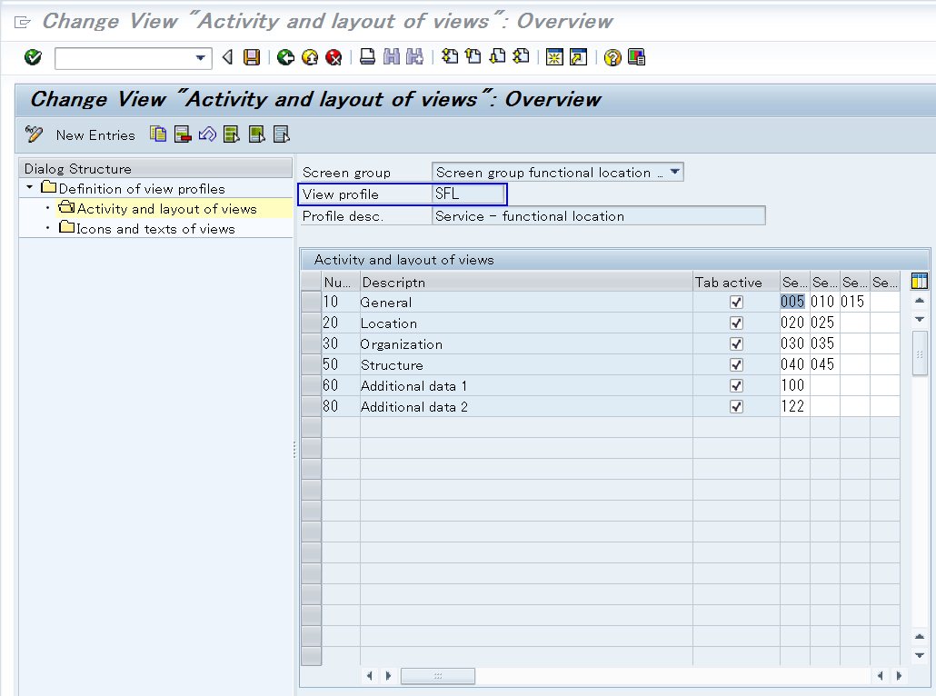The height and width of the screenshot is (696, 936).
Task: Click the Tab active column header
Action: tap(736, 282)
